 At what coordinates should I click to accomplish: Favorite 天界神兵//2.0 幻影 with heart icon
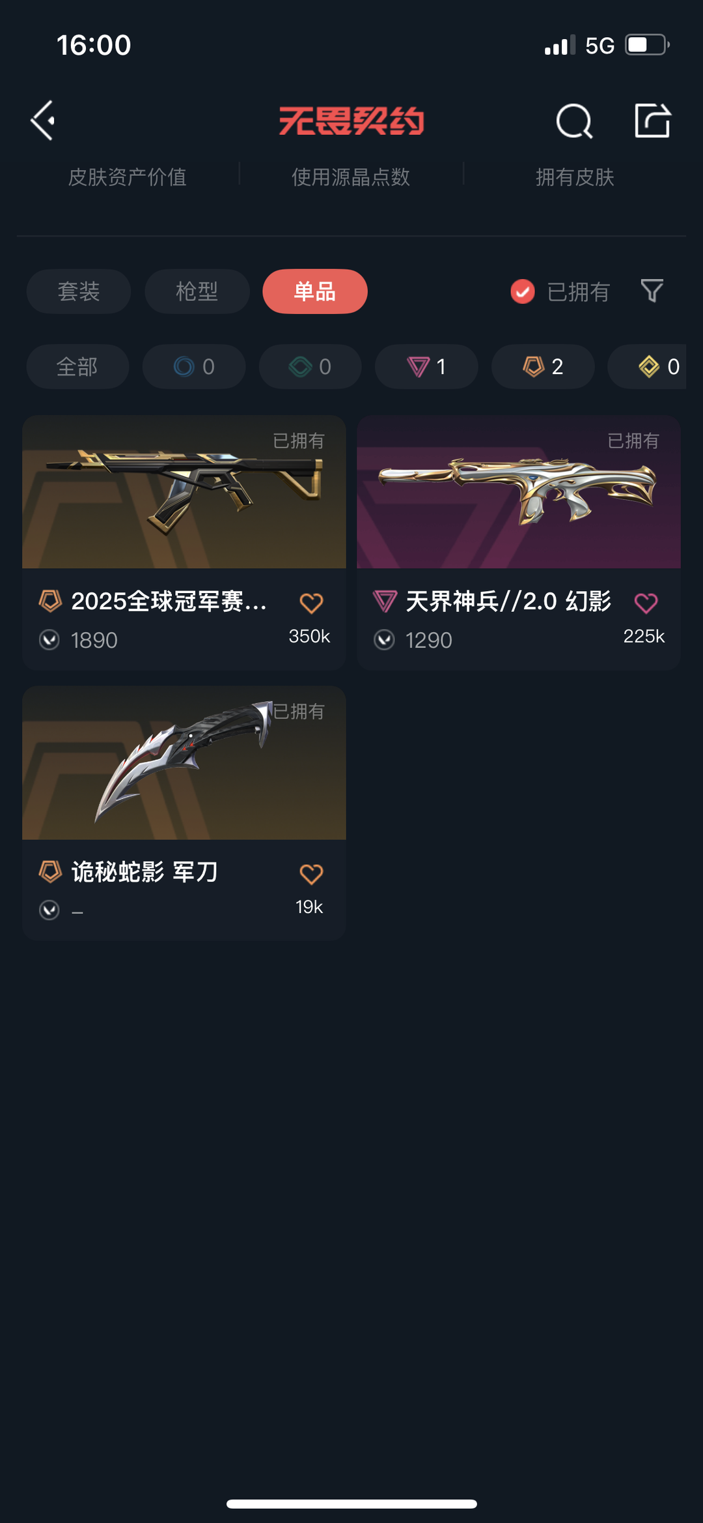tap(646, 603)
